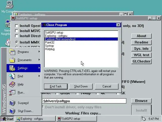The width and height of the screenshot is (162, 122).
Task: Select Systray in task list
Action: (81, 46)
